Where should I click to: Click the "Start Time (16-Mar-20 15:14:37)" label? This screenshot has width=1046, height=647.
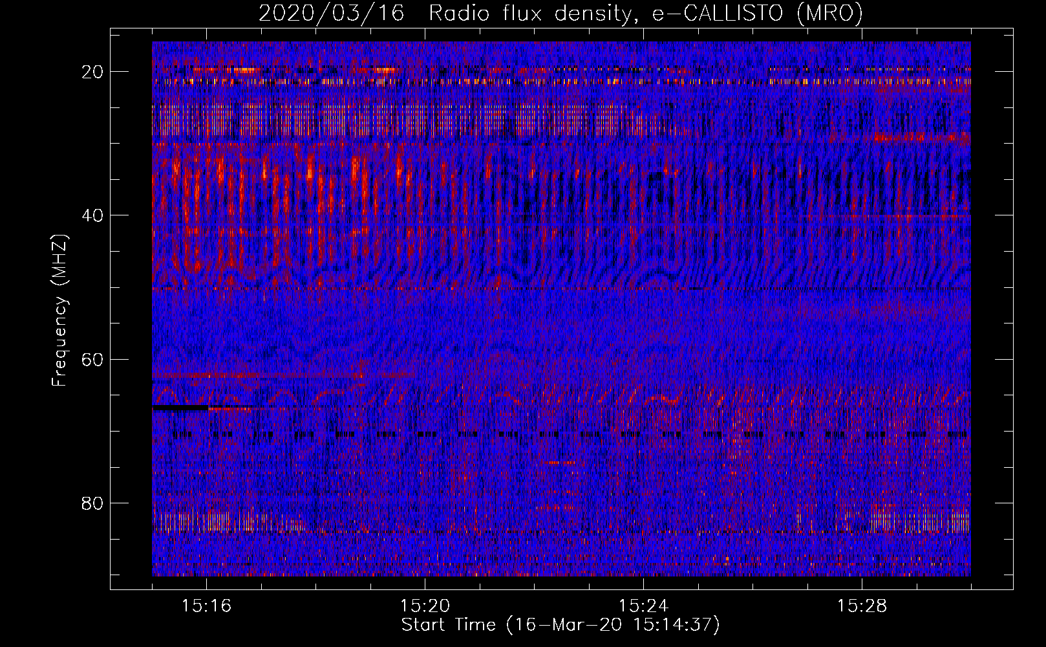tap(560, 625)
